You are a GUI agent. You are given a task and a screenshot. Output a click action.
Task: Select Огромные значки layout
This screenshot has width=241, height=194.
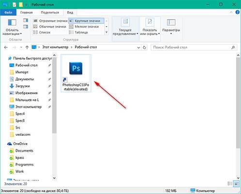[x=50, y=21]
